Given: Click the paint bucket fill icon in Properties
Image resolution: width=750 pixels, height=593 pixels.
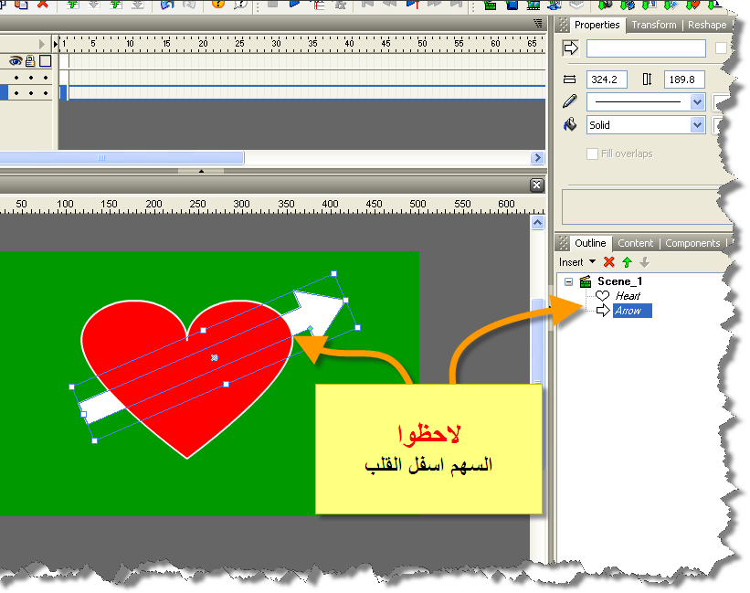Looking at the screenshot, I should pos(570,125).
